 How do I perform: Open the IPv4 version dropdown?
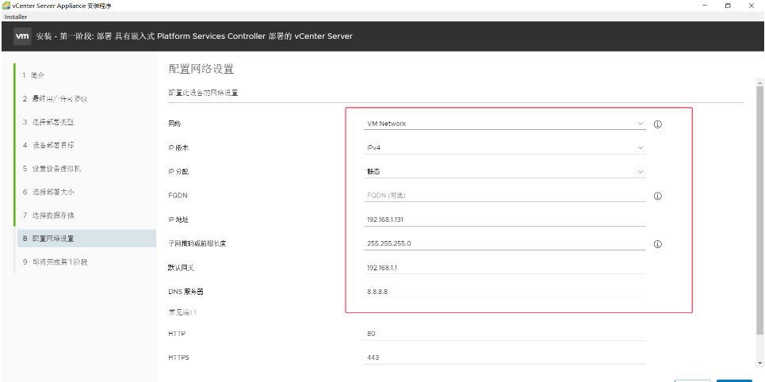tap(504, 148)
